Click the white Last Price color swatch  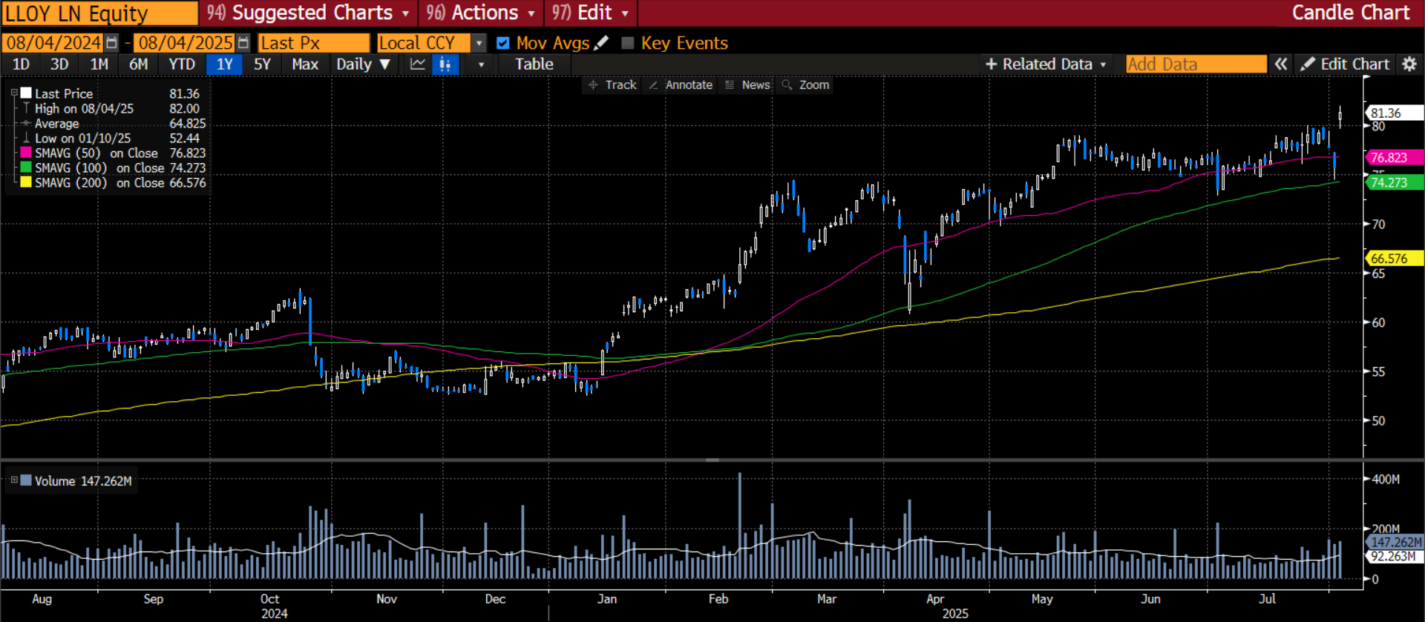(x=26, y=93)
